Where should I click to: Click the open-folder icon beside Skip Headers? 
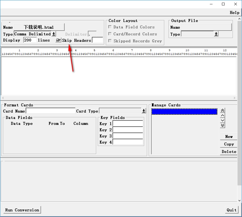tap(58, 40)
